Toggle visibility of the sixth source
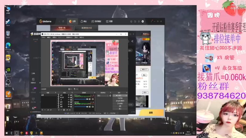Screen dimensions: 246x138 (69, 106)
